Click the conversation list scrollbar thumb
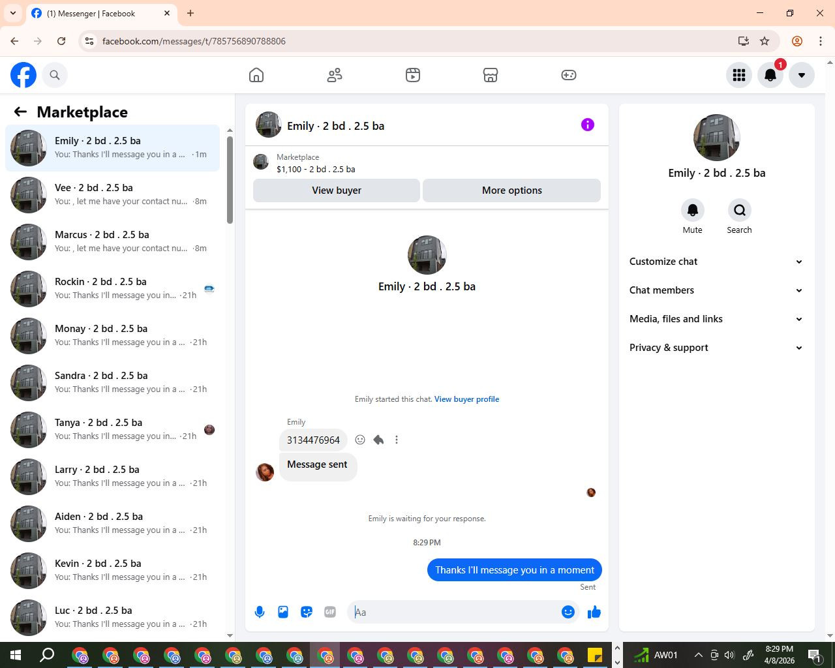The height and width of the screenshot is (668, 835). coord(230,179)
